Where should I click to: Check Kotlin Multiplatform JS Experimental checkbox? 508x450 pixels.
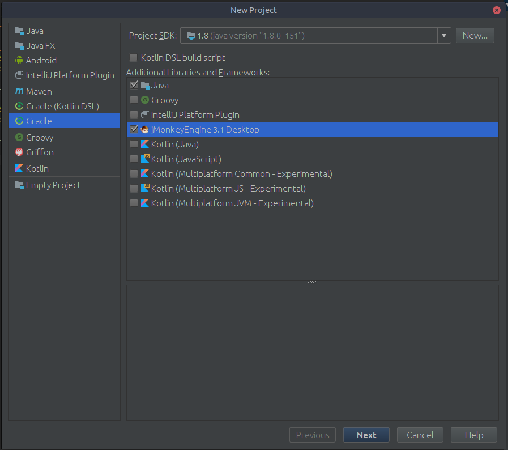tap(134, 188)
